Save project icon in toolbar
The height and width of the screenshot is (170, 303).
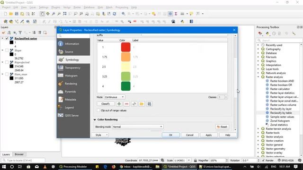pos(17,14)
